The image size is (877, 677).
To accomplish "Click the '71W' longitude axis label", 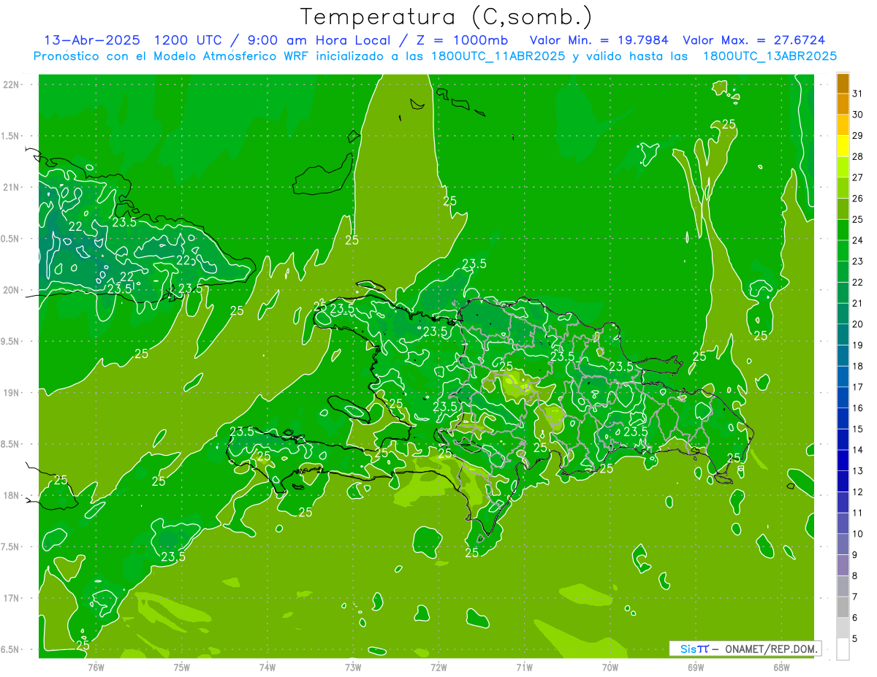I will point(525,668).
